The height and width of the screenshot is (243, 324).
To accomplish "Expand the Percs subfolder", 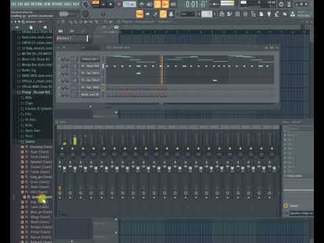I will pos(29,136).
